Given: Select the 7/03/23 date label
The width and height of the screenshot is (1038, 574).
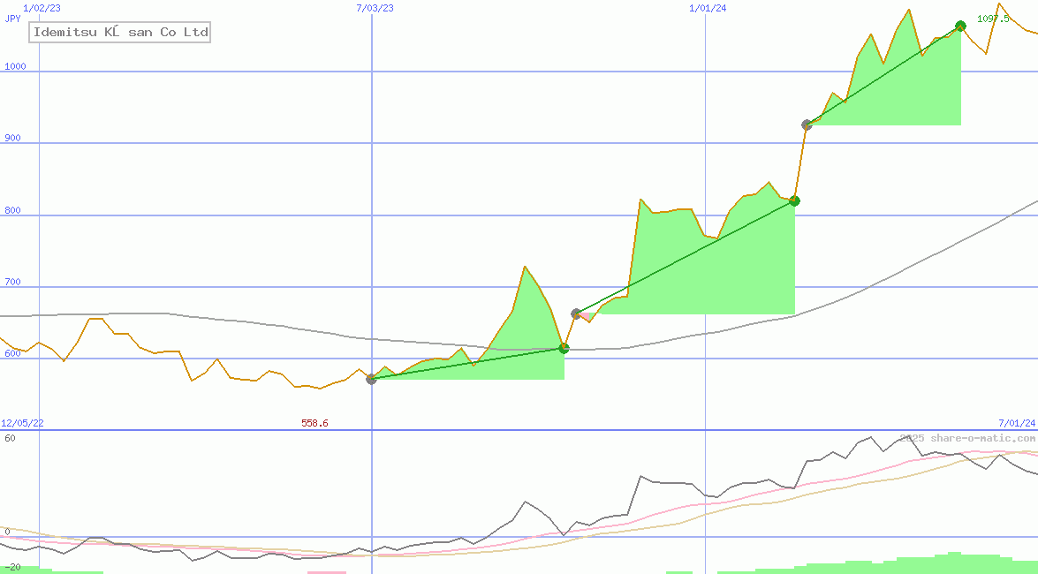Looking at the screenshot, I should tap(375, 8).
